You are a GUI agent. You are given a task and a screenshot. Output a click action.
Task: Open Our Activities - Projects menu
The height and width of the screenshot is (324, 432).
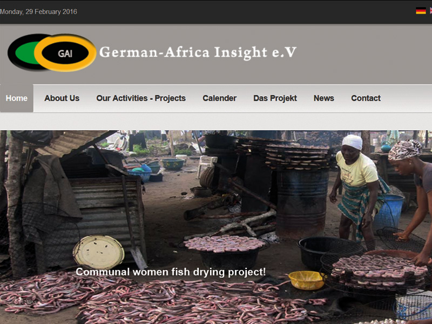141,98
